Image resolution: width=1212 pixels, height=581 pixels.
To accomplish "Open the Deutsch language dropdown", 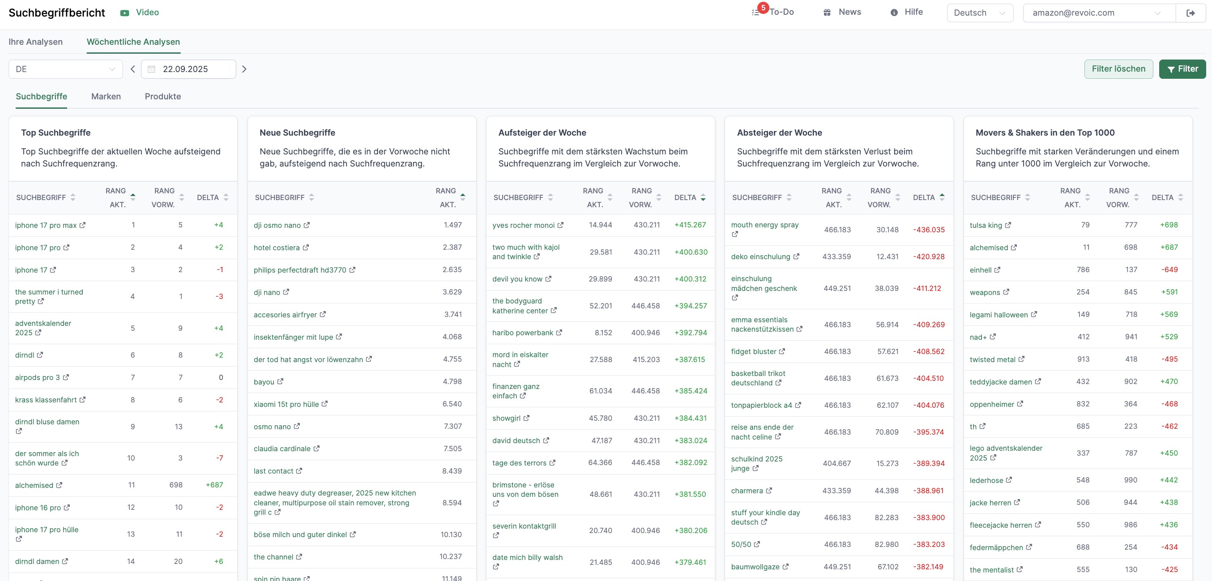I will 980,13.
